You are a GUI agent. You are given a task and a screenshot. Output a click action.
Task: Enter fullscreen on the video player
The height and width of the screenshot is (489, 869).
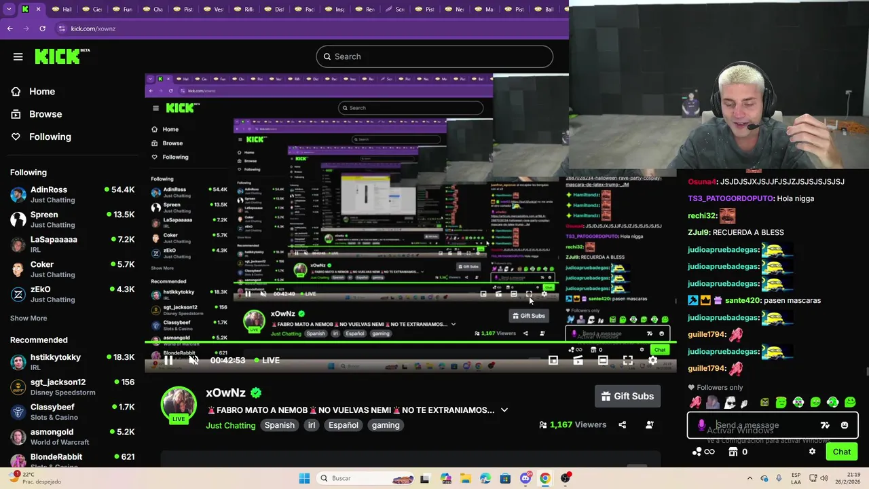click(x=628, y=361)
